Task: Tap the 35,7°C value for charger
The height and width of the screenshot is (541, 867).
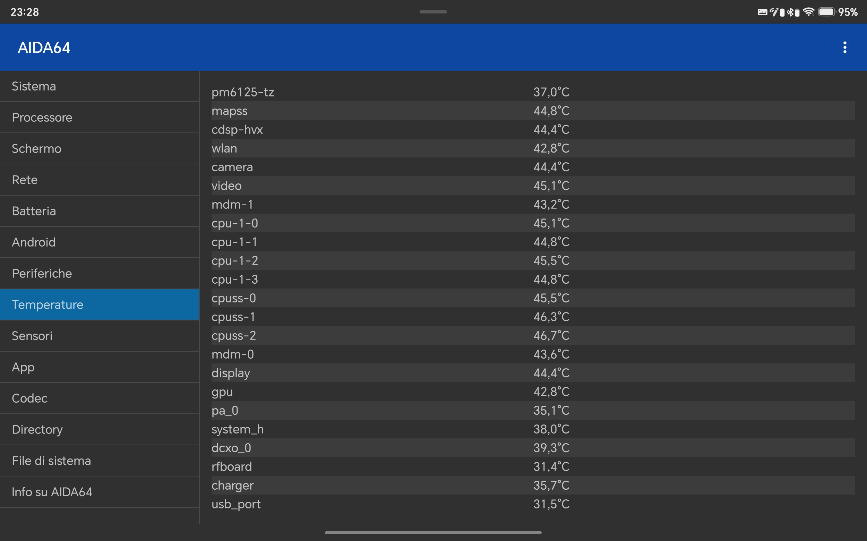Action: click(551, 485)
